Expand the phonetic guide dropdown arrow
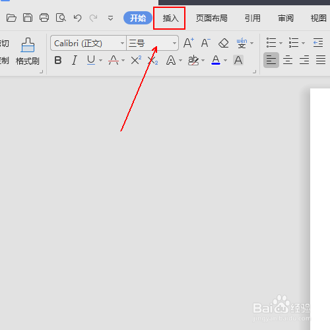Image resolution: width=330 pixels, height=330 pixels. coord(252,43)
